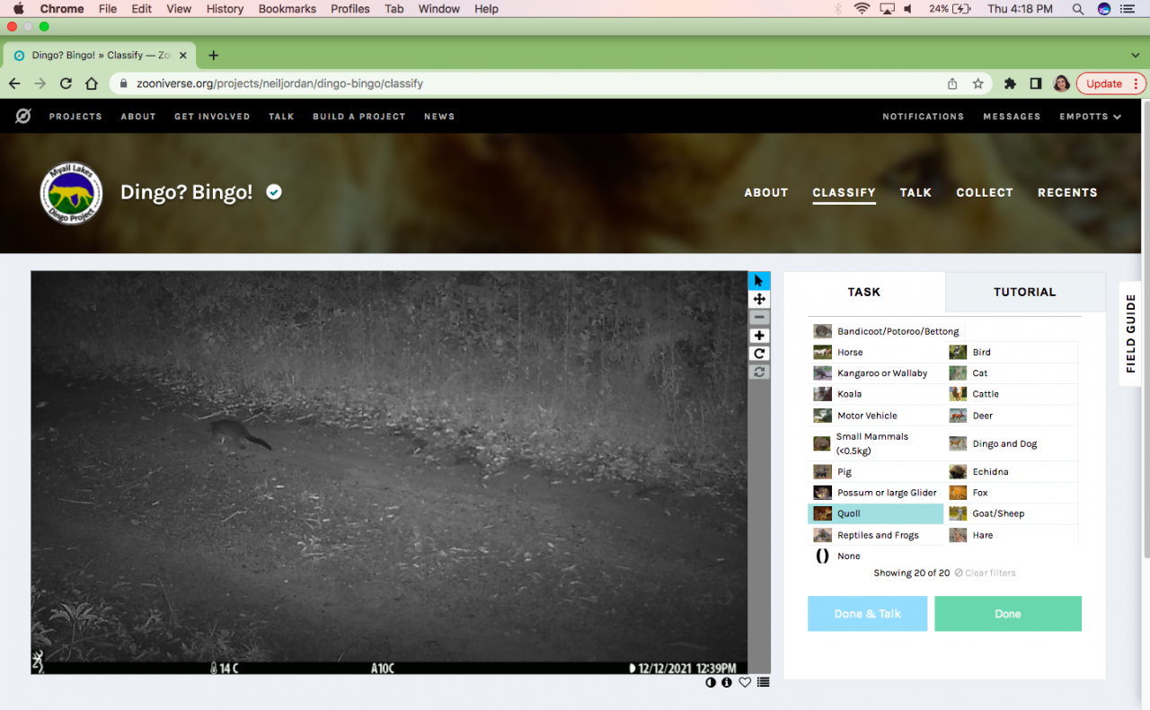This screenshot has height=710, width=1150.
Task: Rotate the subject image
Action: 759,354
